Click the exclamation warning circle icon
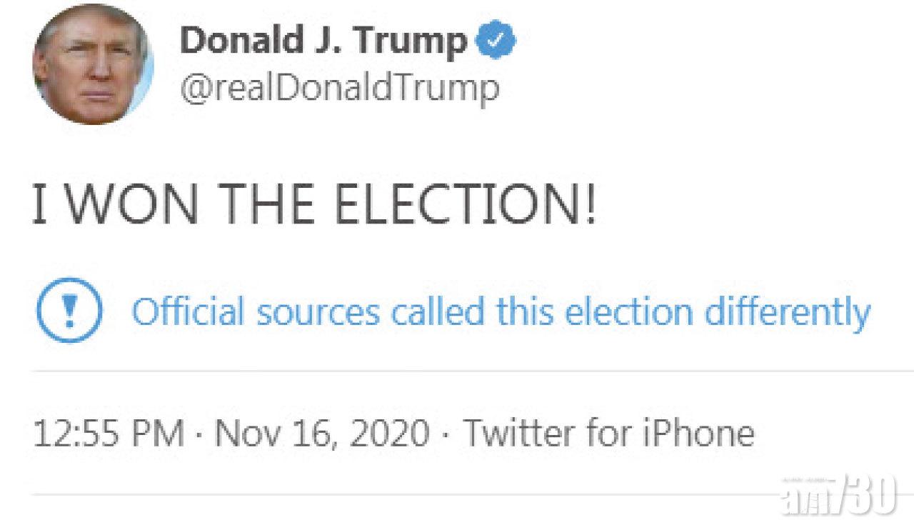Image resolution: width=914 pixels, height=530 pixels. point(69,311)
